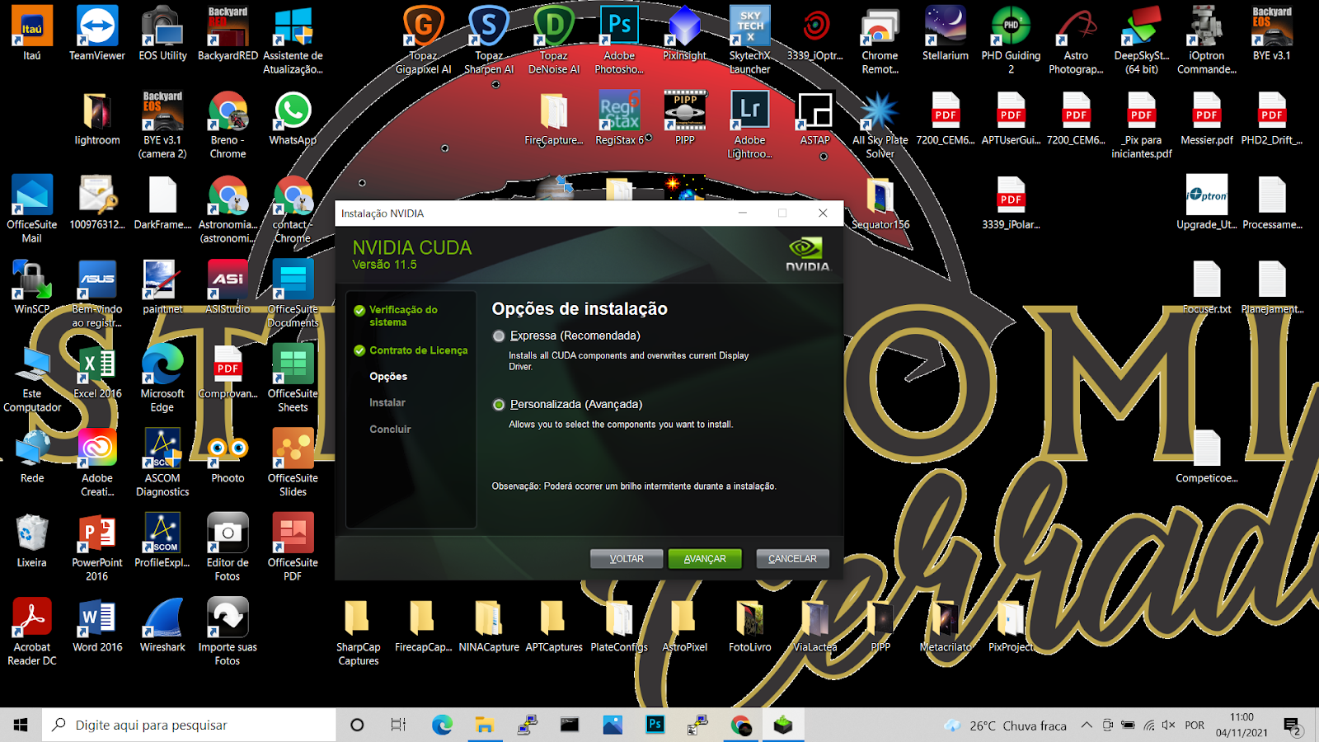
Task: Open the ASCOM Diagnostics icon
Action: (162, 462)
